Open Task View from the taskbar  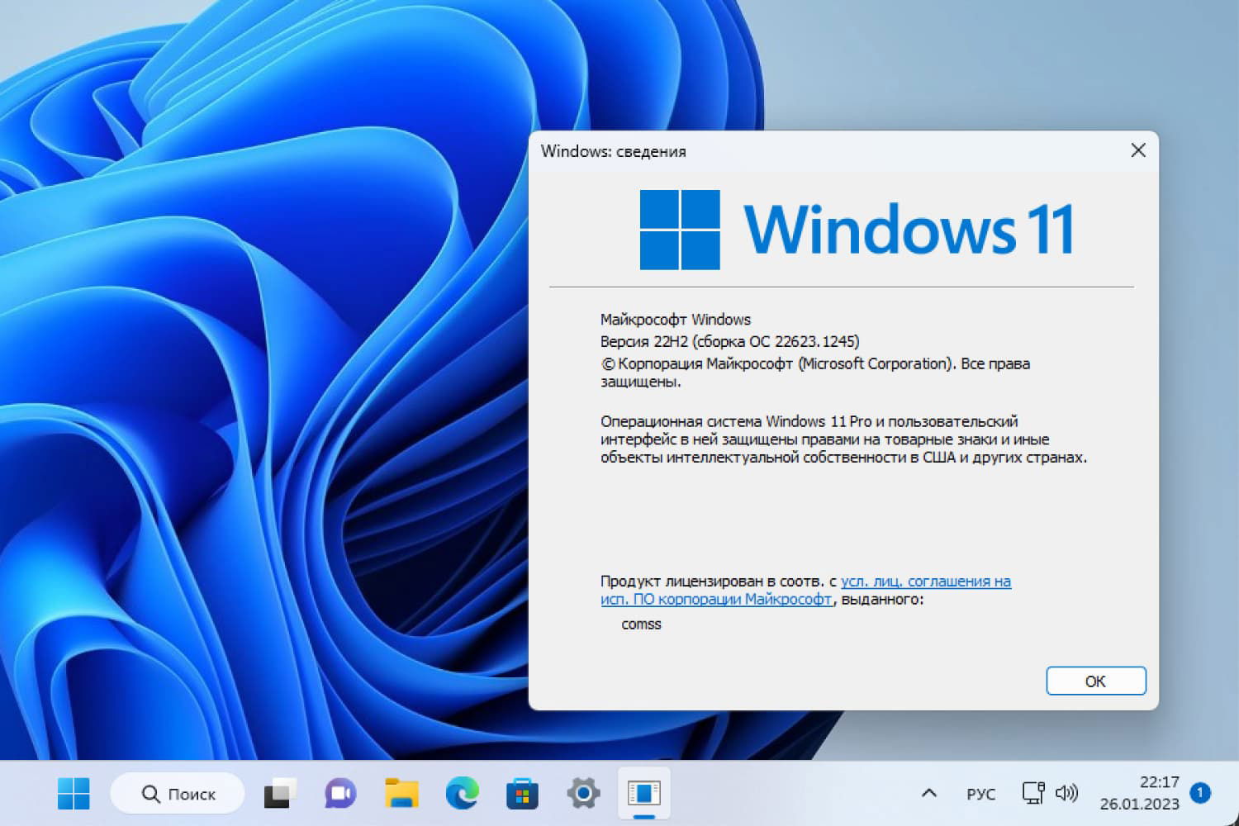coord(280,794)
